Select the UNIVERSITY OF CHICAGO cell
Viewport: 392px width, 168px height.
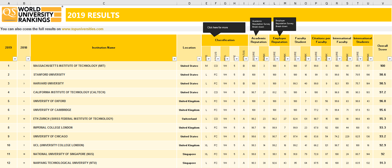tap(104, 137)
